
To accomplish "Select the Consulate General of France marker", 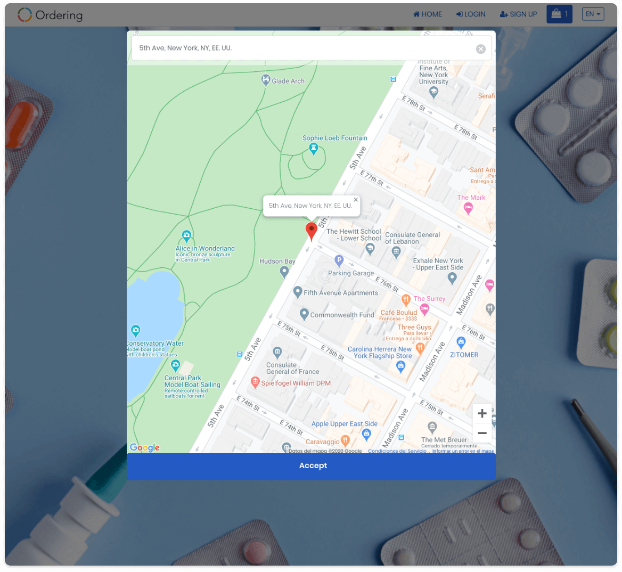I will point(277,352).
